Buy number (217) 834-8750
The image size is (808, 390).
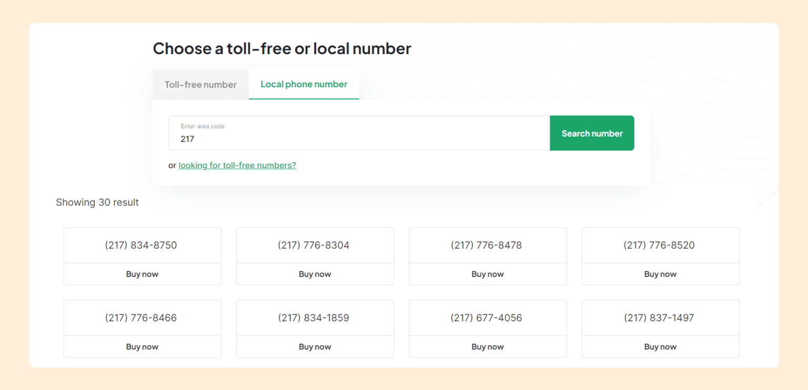[142, 274]
